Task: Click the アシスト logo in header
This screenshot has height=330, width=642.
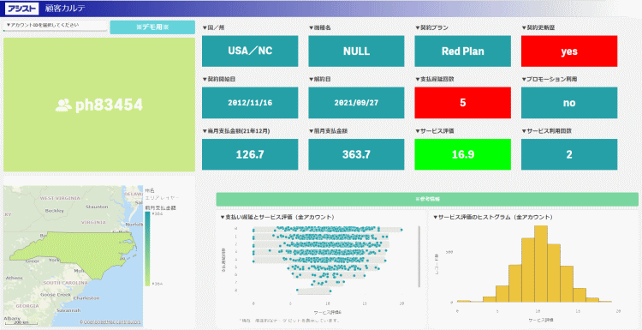Action: (21, 9)
